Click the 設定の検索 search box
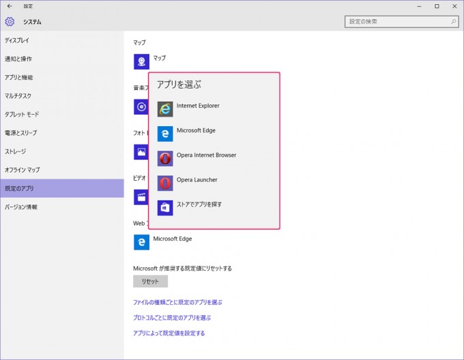The image size is (464, 360). click(401, 22)
